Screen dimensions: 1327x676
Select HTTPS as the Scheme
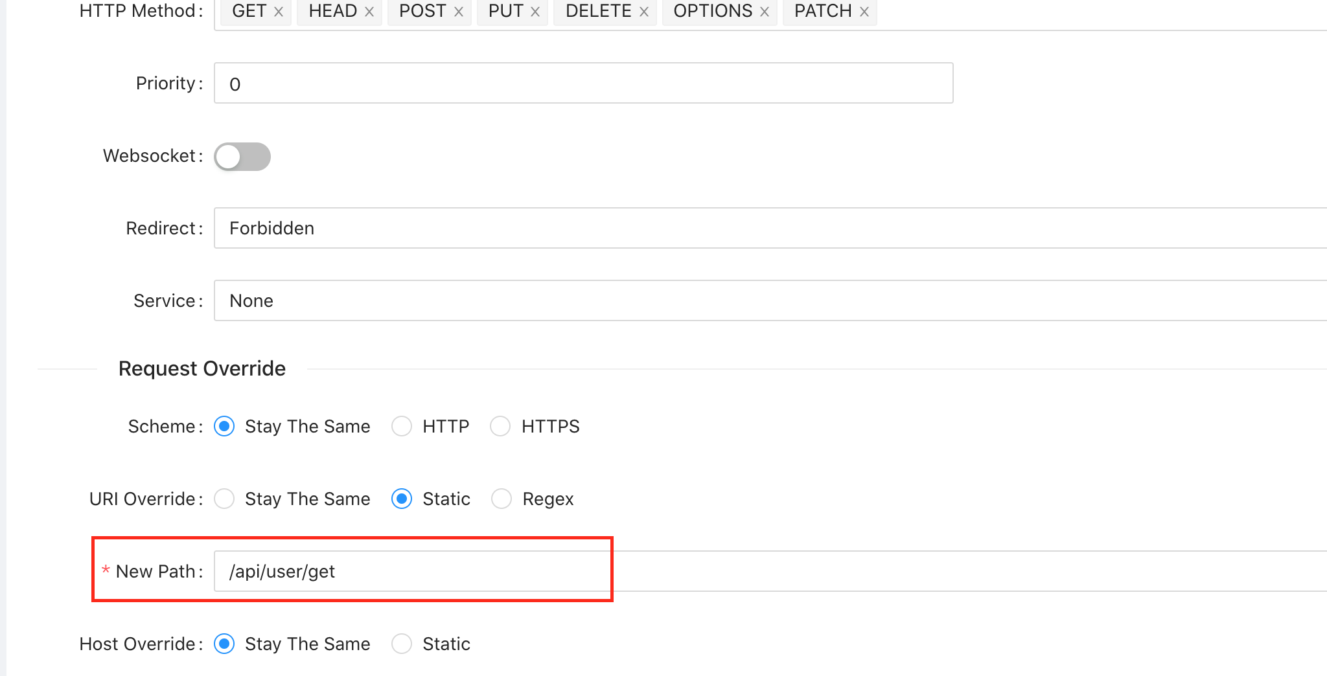pyautogui.click(x=500, y=426)
